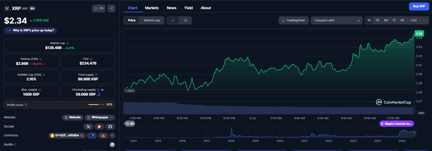Viewport: 432px width, 151px height.
Task: Open the Ripple's lawsuit news marker
Action: 397,124
